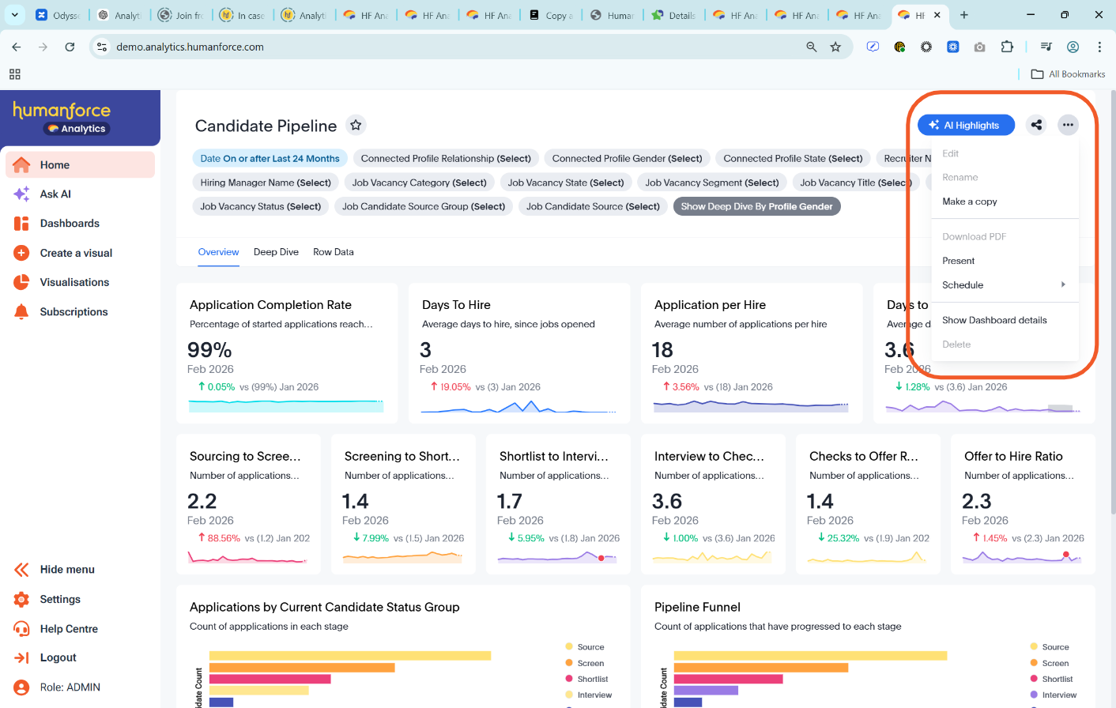Screen dimensions: 1116x708
Task: Click Show Dashboard details menu entry
Action: [994, 320]
